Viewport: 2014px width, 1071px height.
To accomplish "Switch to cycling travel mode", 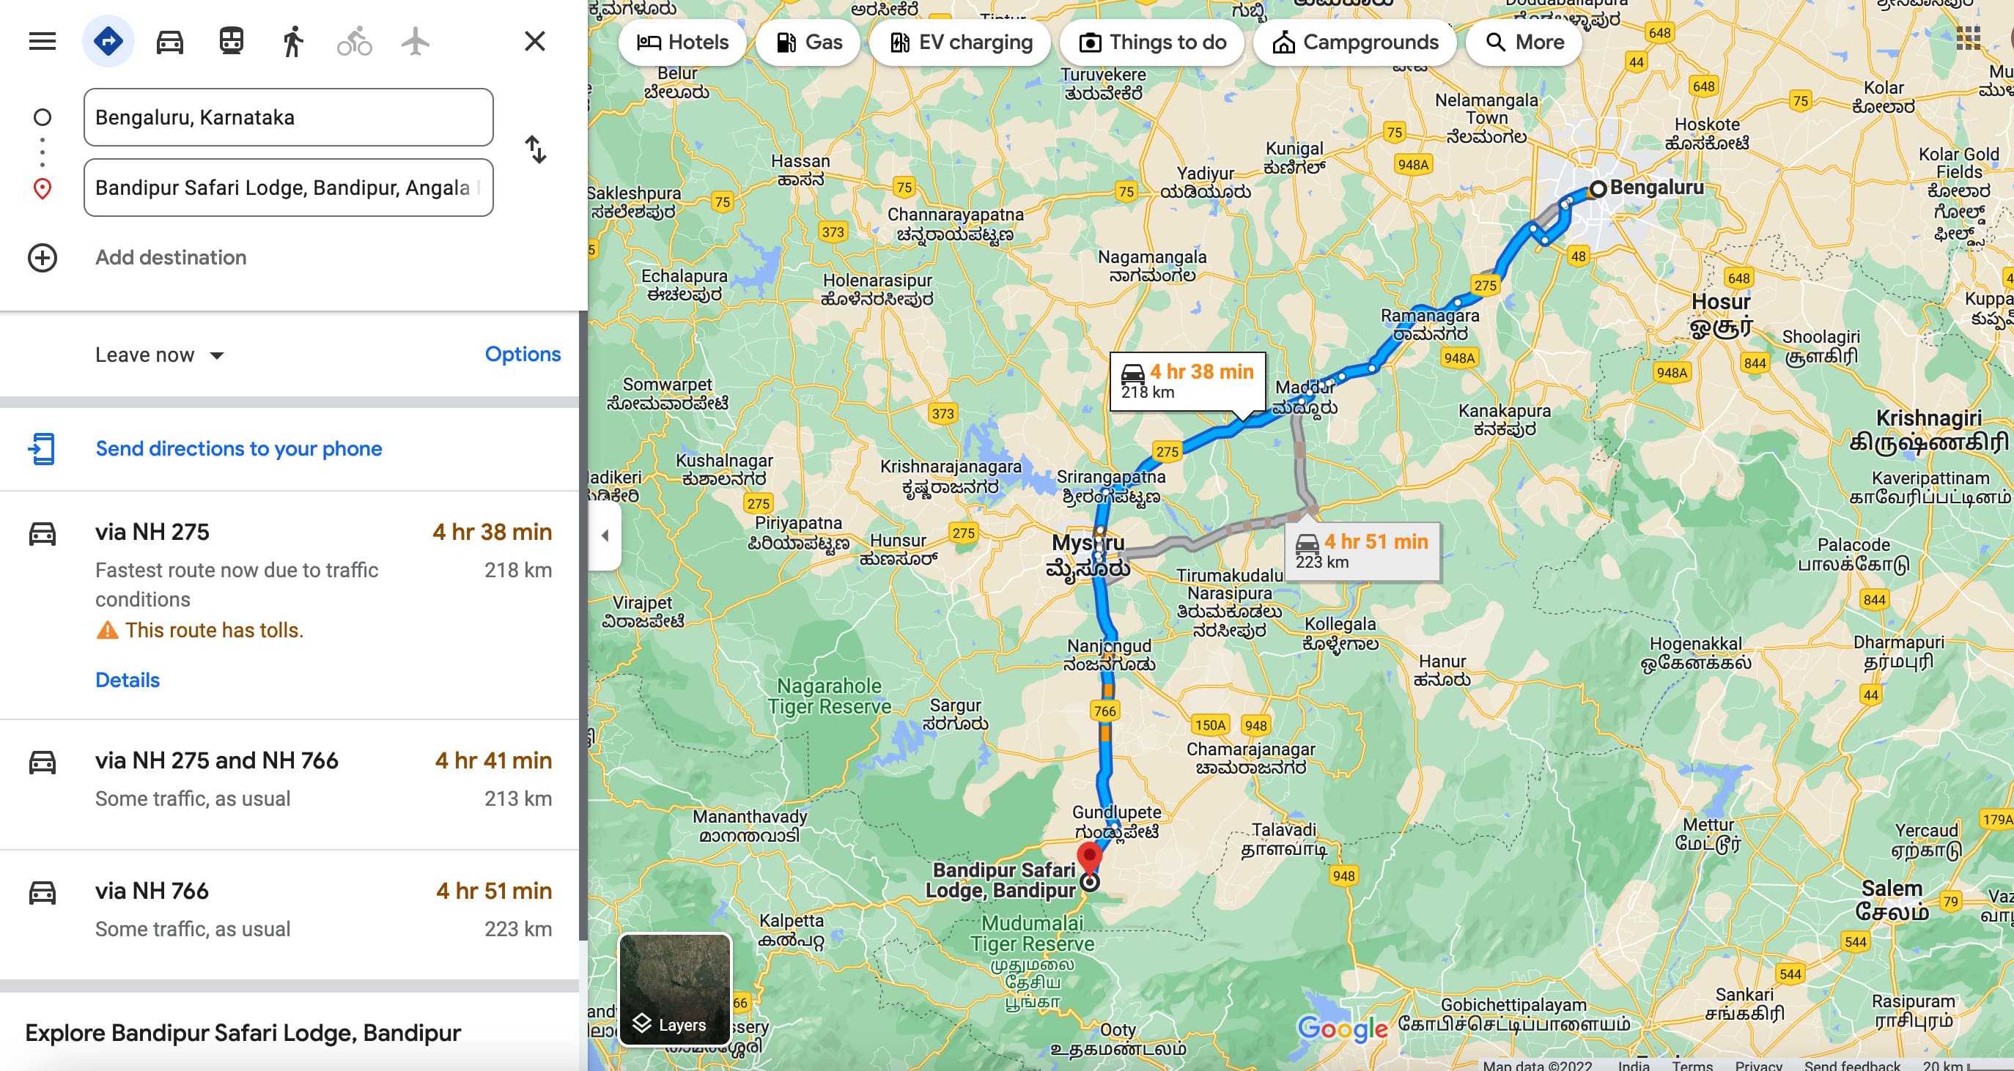I will pos(354,42).
